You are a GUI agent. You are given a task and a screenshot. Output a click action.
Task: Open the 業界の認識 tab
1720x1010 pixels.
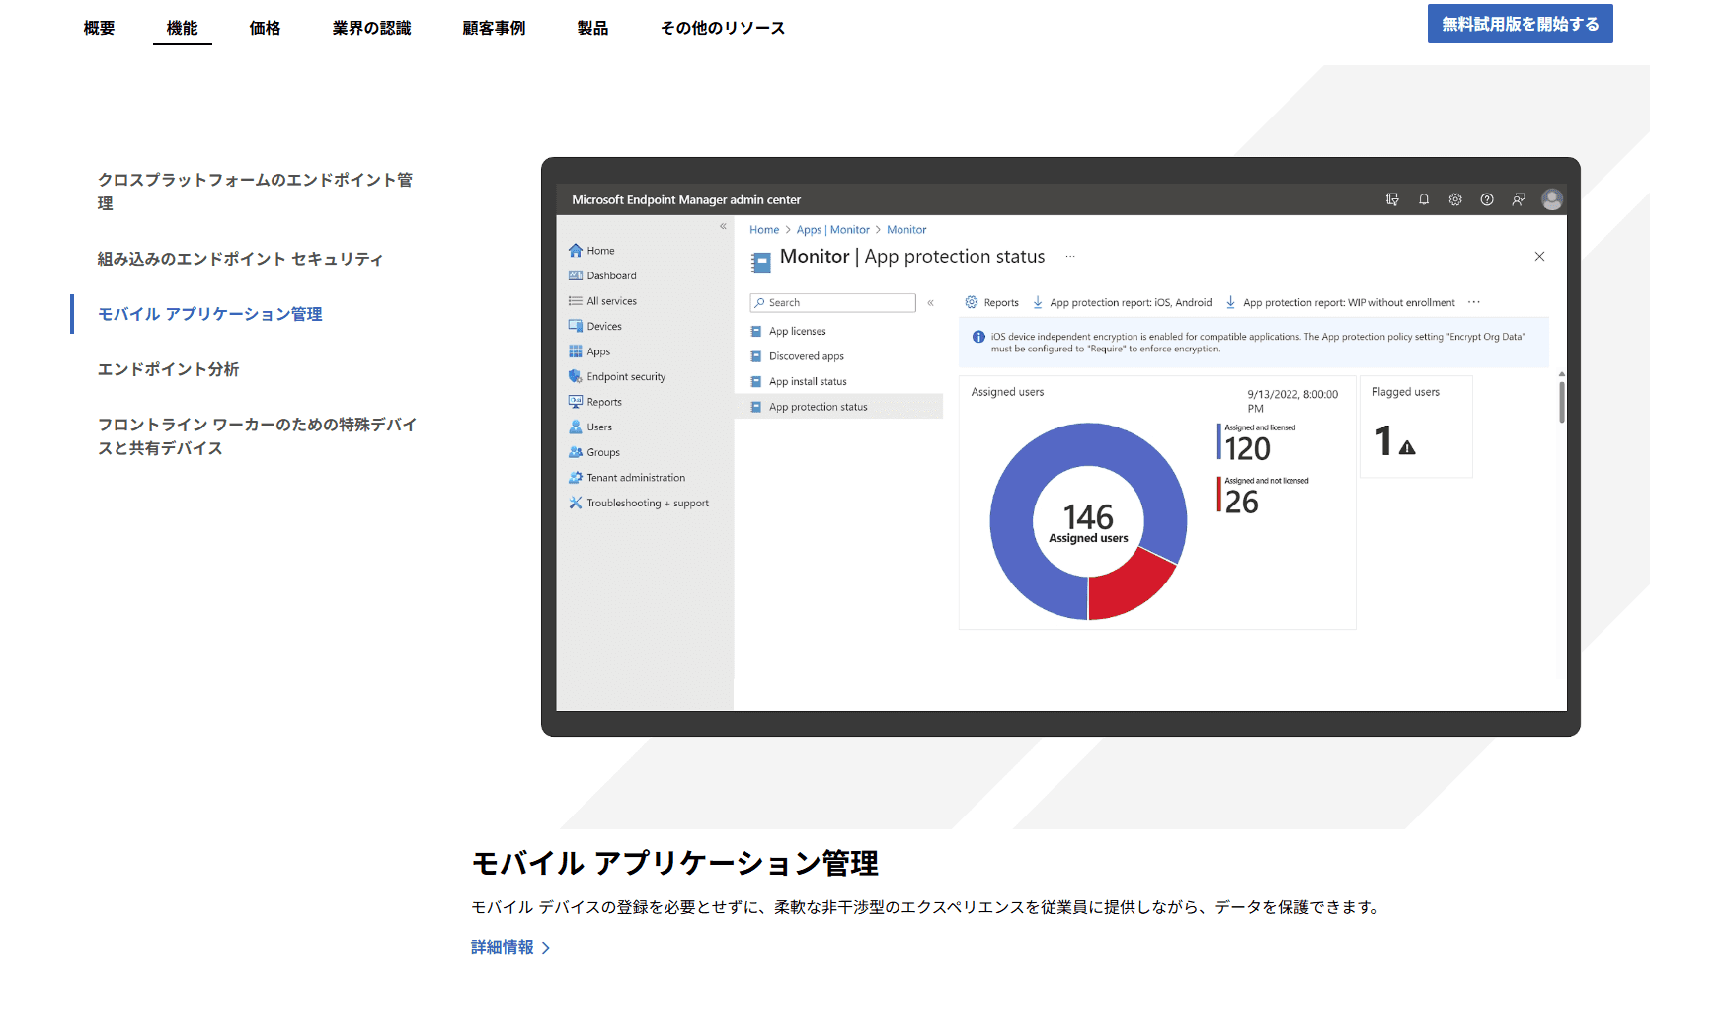click(371, 28)
